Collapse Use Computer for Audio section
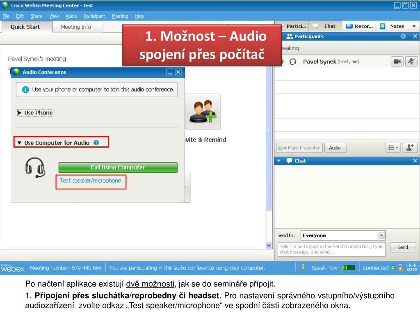Viewport: 420px width, 315px height. pos(19,143)
